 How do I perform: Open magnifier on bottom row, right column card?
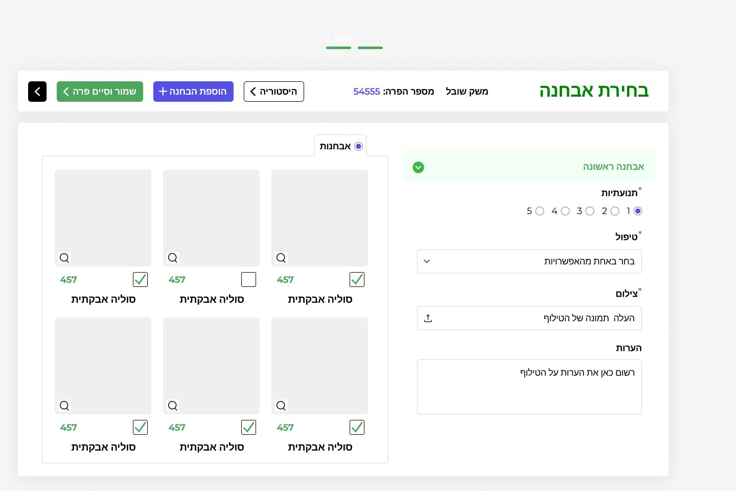pos(281,406)
